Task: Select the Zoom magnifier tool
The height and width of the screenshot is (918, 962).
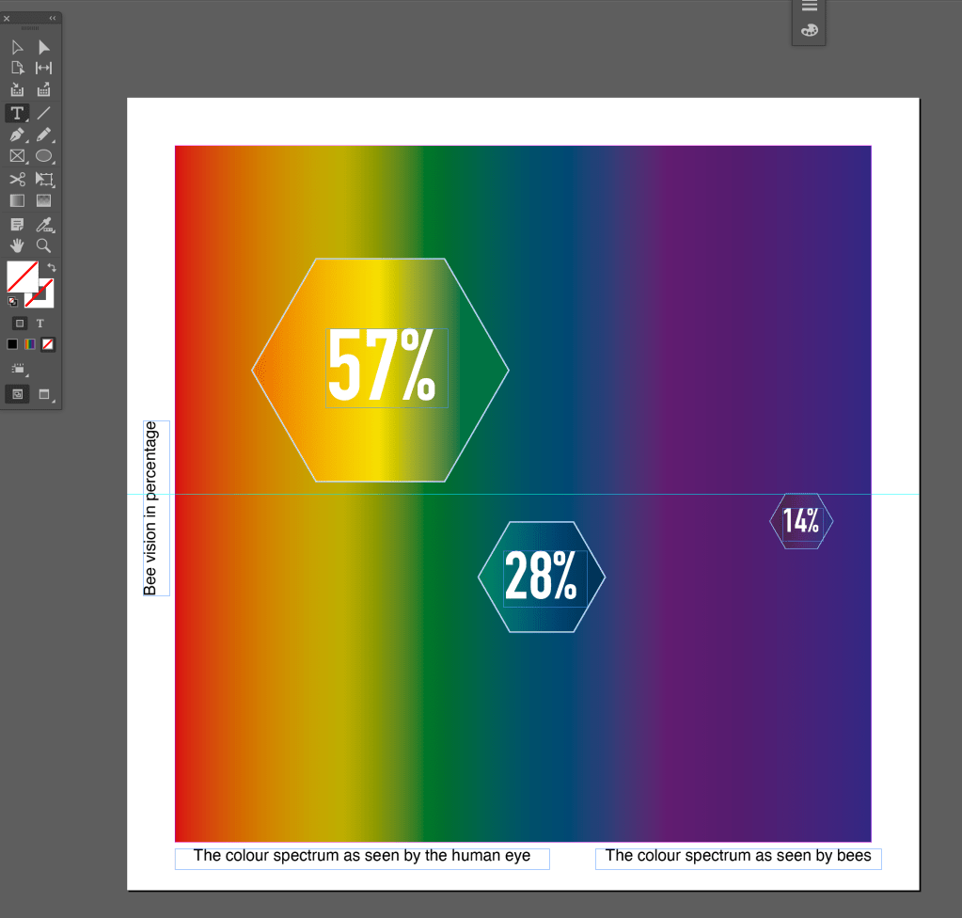Action: [43, 245]
